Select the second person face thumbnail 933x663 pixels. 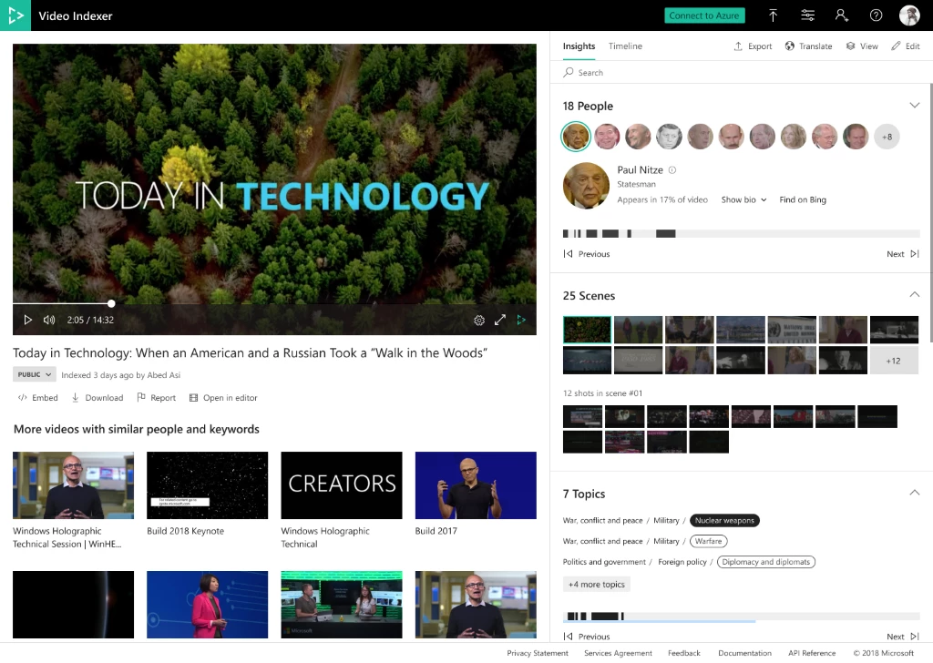pyautogui.click(x=607, y=137)
